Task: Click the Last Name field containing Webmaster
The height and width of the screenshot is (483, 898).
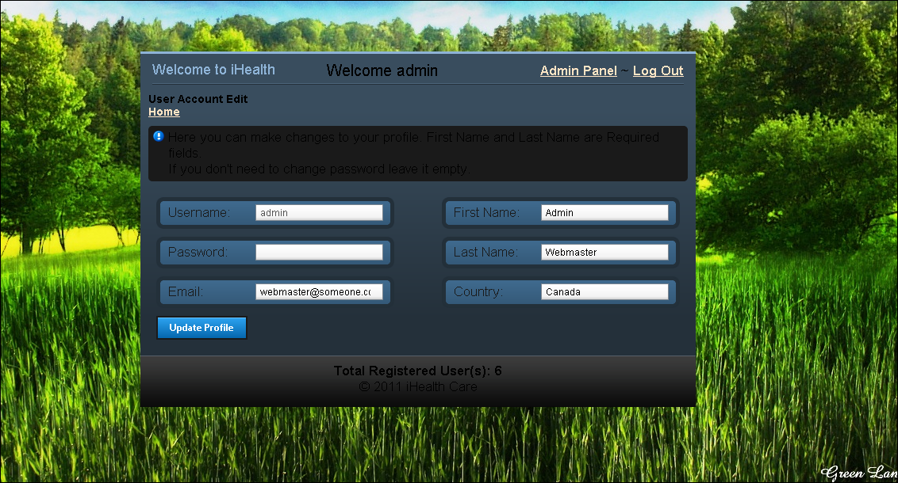Action: tap(605, 252)
